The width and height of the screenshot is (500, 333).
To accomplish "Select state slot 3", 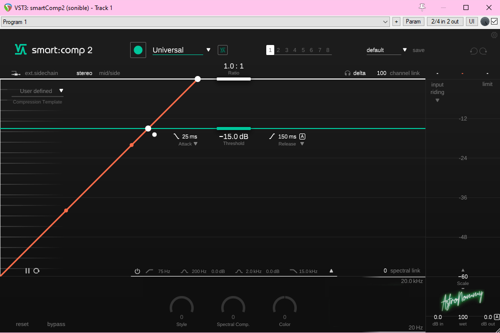I will pyautogui.click(x=287, y=50).
